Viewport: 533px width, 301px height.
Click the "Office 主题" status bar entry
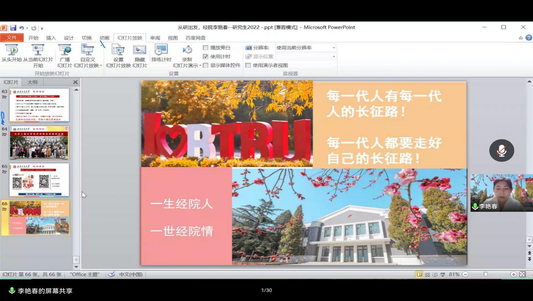tap(85, 274)
